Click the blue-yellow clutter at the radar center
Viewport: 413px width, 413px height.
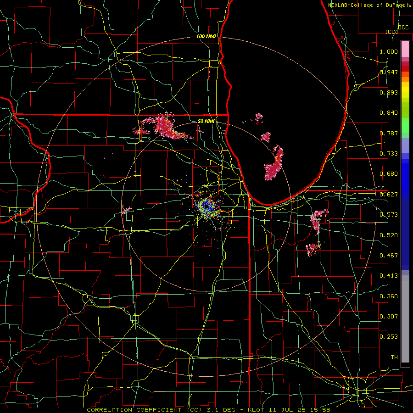pyautogui.click(x=208, y=206)
